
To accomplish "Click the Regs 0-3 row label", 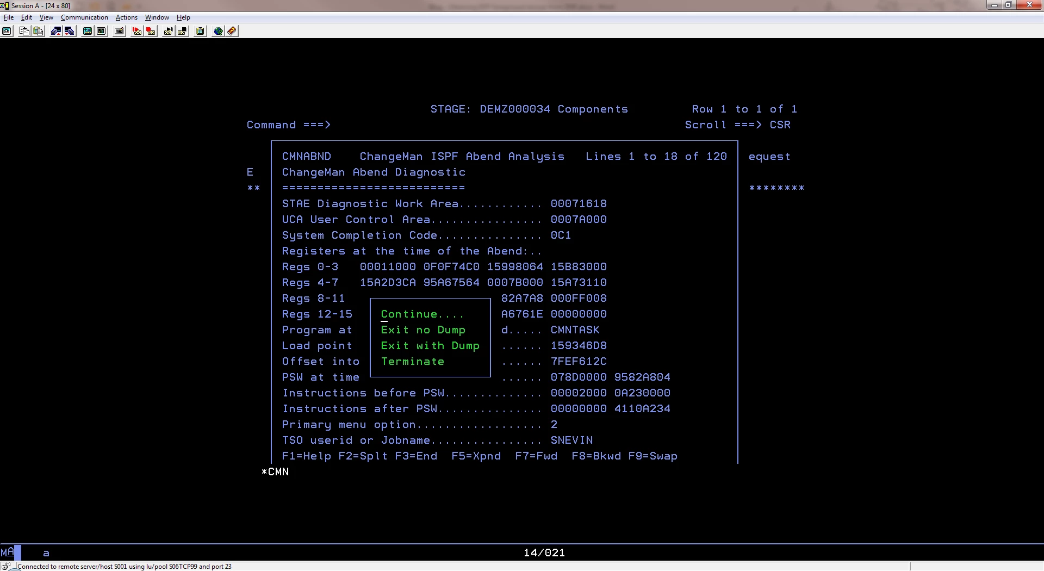I will [310, 266].
